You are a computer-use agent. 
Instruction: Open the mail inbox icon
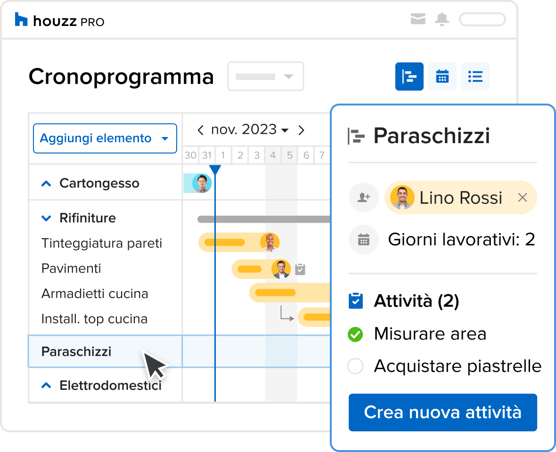[x=417, y=19]
